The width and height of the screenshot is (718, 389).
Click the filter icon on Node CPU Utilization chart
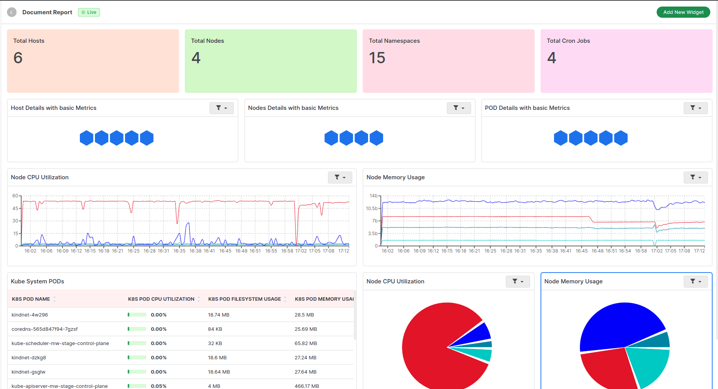pyautogui.click(x=337, y=177)
